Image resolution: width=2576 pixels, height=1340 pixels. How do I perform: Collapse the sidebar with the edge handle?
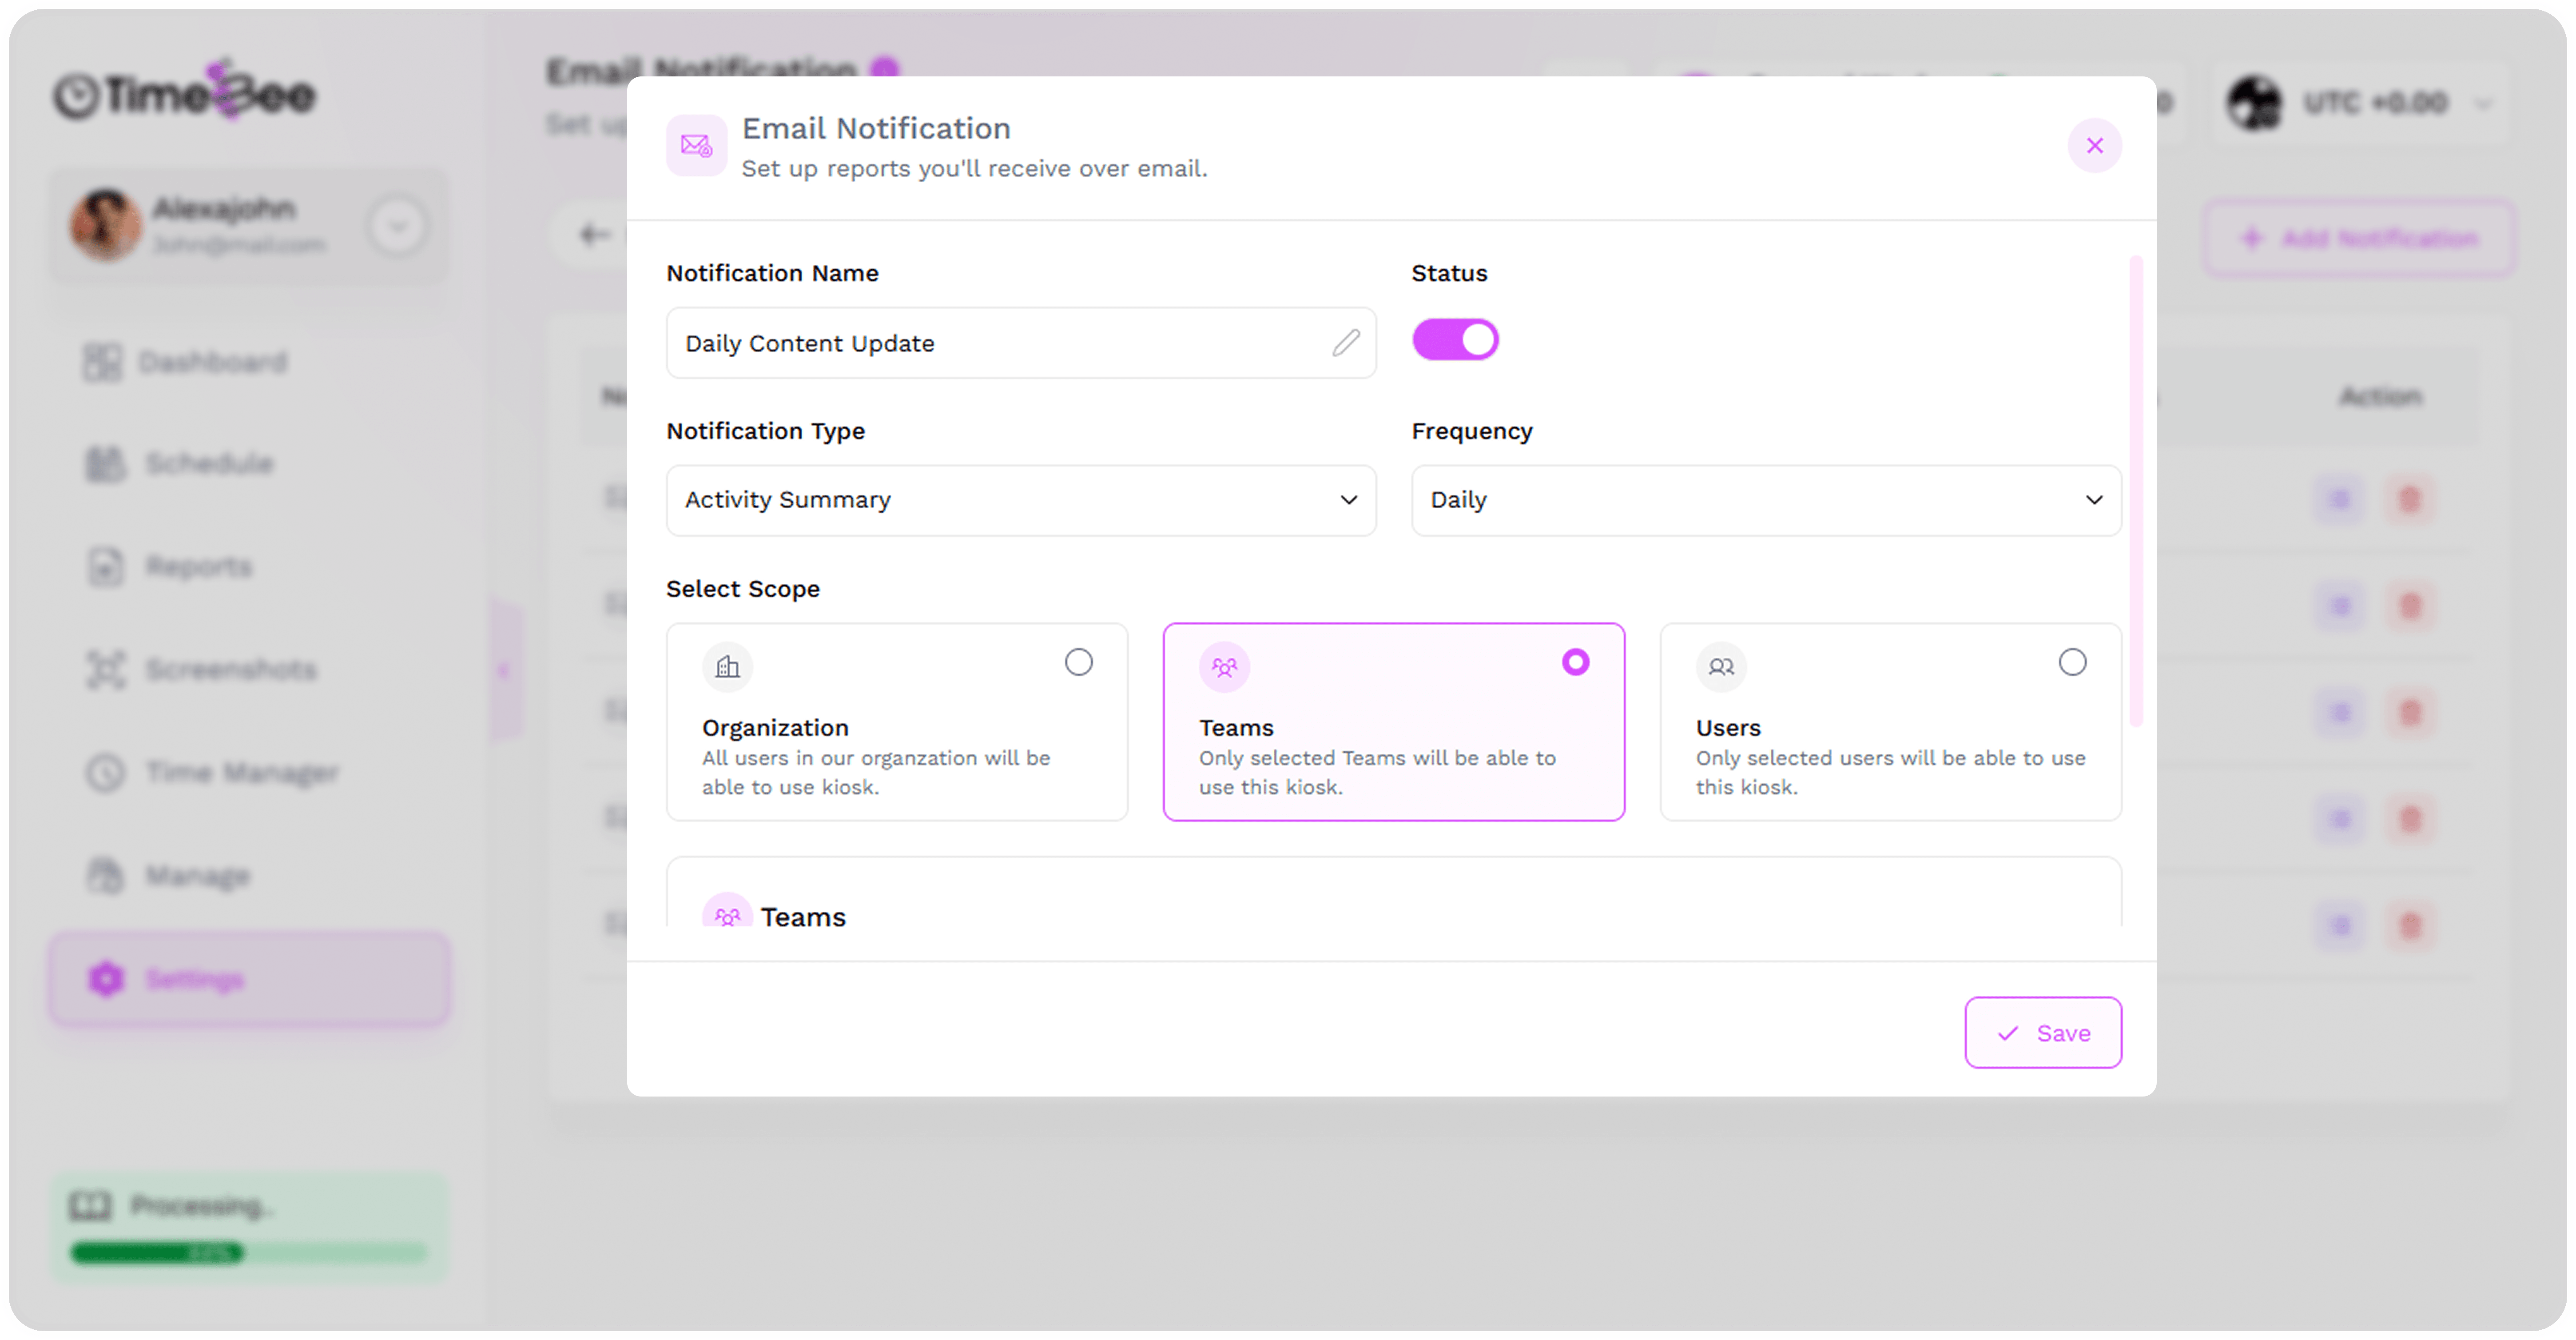(x=506, y=670)
